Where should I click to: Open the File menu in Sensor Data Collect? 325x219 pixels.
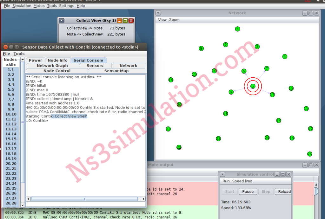coord(6,53)
